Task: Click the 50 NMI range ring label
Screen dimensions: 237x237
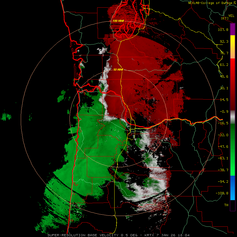Action: click(x=118, y=70)
